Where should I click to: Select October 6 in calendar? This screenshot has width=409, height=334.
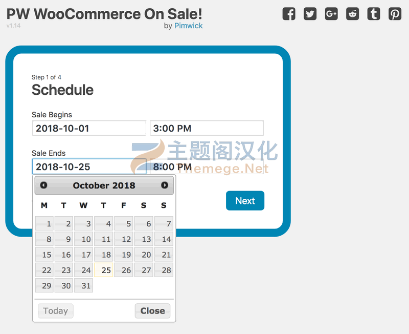point(144,223)
